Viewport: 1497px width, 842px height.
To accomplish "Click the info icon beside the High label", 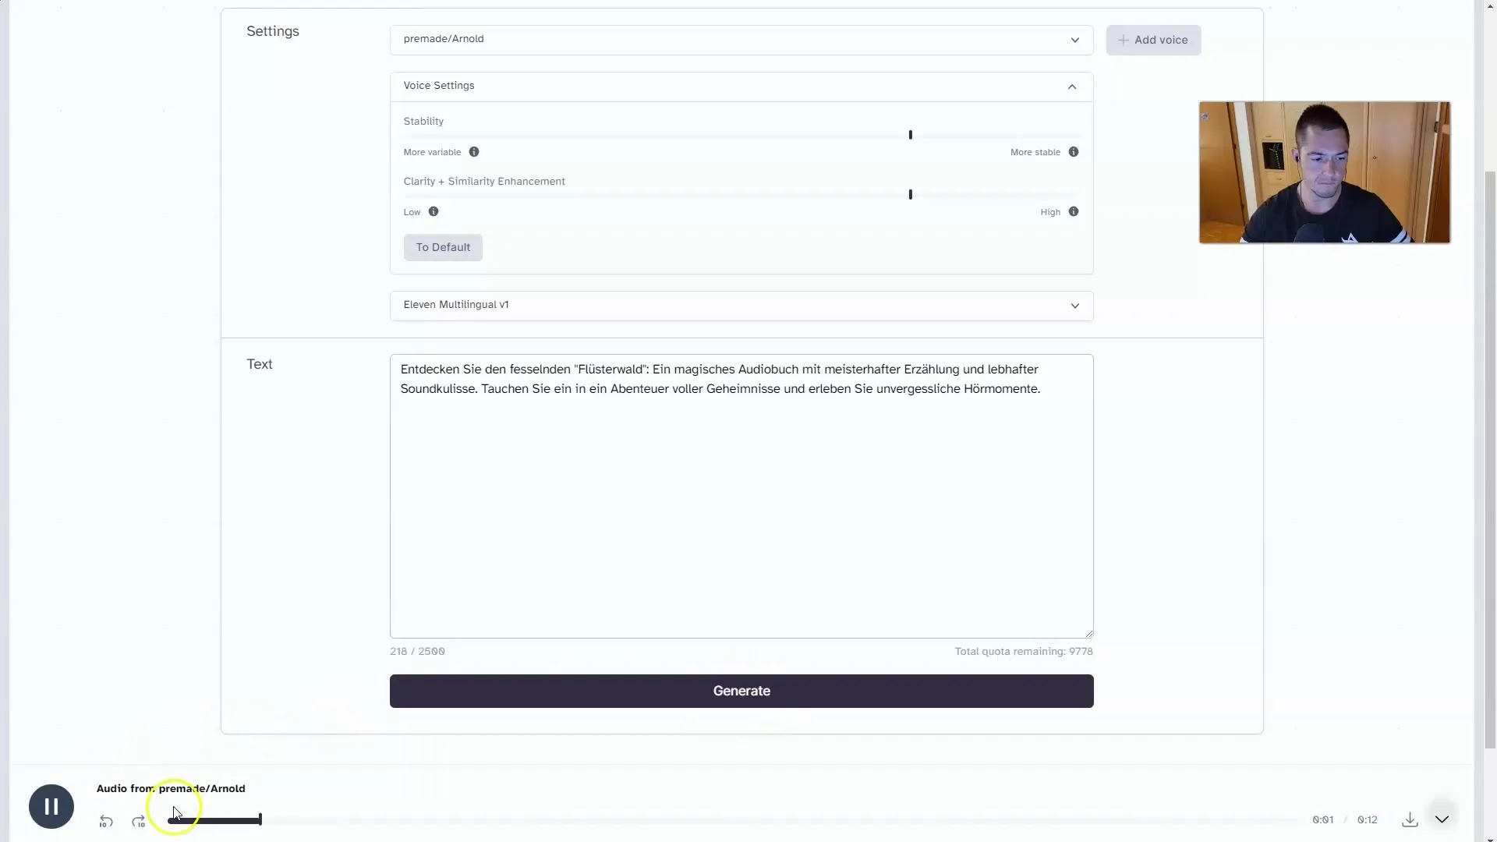I will (x=1074, y=212).
